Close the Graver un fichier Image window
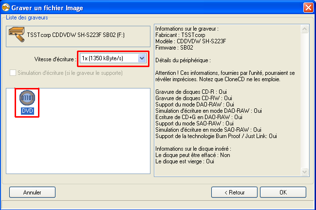This screenshot has height=210, width=316. [308, 7]
